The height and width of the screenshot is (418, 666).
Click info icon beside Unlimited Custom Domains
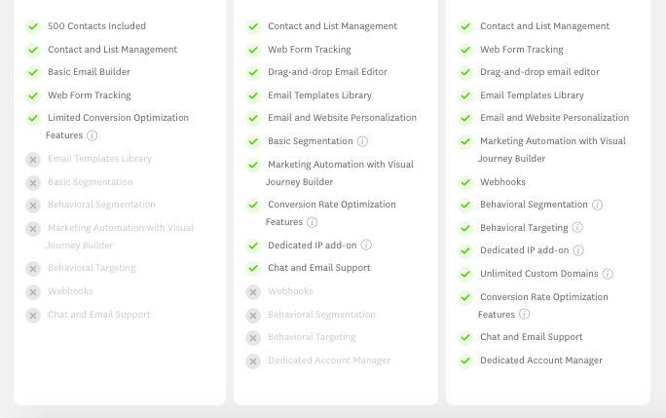tap(608, 274)
